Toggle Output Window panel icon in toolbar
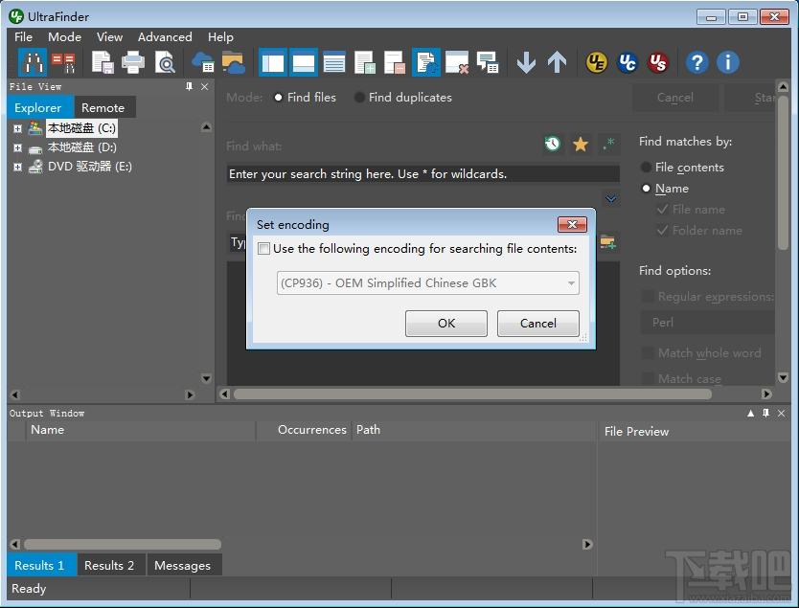The image size is (799, 608). [x=303, y=62]
